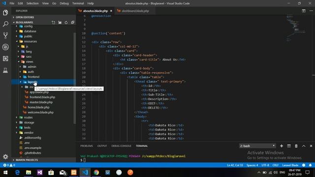The width and height of the screenshot is (315, 177).
Task: Open welcome.blade.php in the explorer
Action: (x=40, y=113)
